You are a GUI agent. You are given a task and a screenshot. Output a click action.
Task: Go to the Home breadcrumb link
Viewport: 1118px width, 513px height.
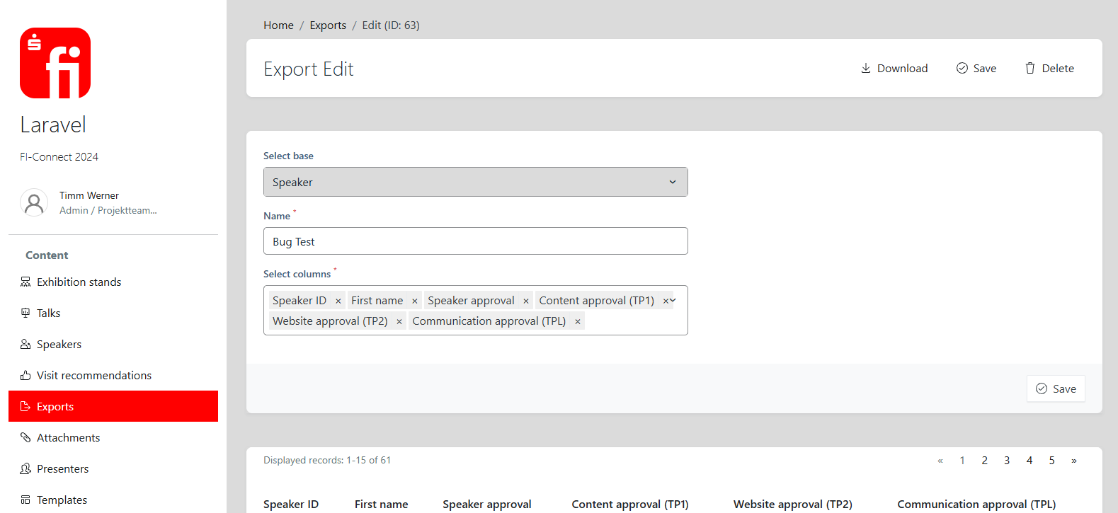coord(278,25)
